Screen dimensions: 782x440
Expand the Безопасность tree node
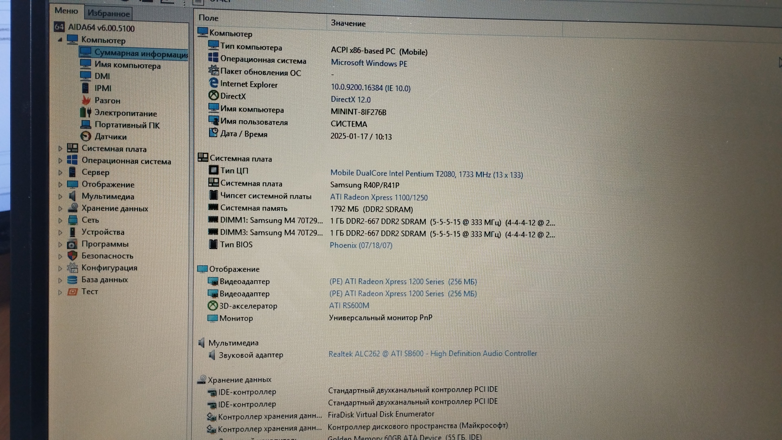coord(60,256)
